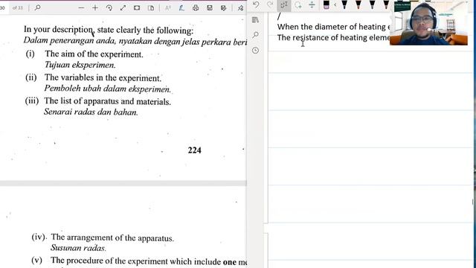
Task: Select the red pen
Action: (358, 4)
